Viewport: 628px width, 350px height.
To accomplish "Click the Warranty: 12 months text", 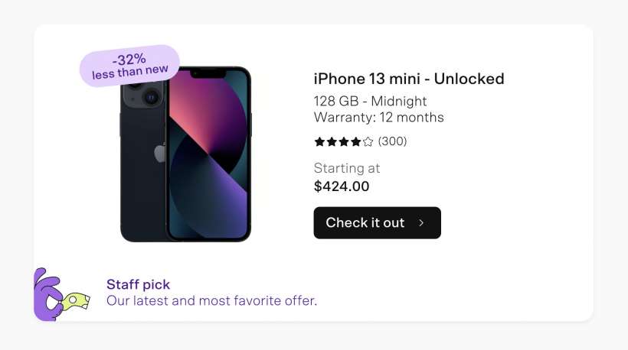I will (379, 118).
